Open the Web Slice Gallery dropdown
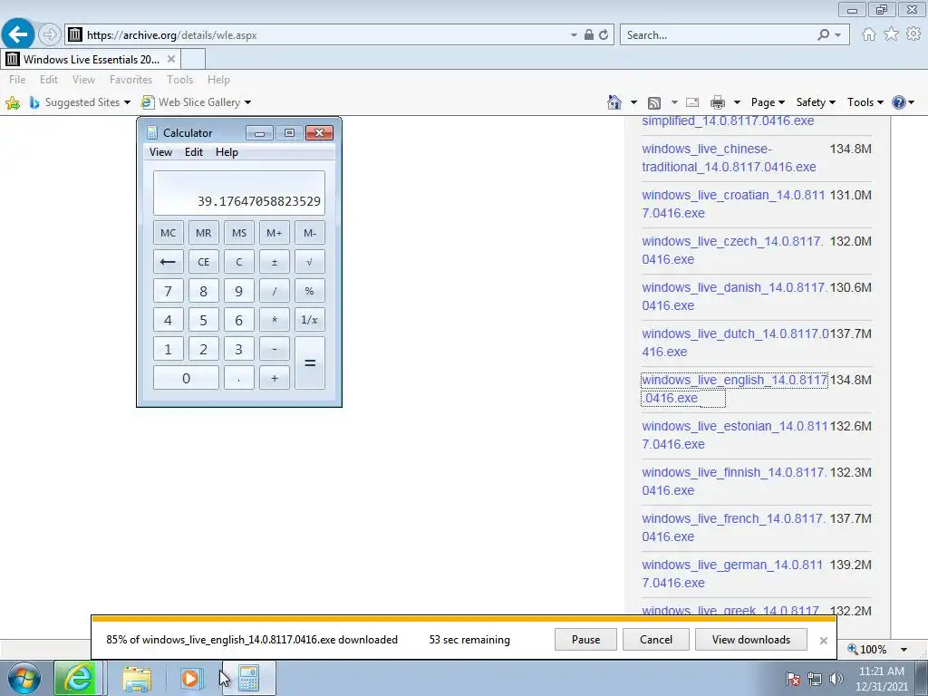 247,102
